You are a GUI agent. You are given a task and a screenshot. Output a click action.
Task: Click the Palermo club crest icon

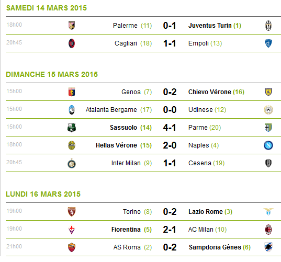[72, 26]
